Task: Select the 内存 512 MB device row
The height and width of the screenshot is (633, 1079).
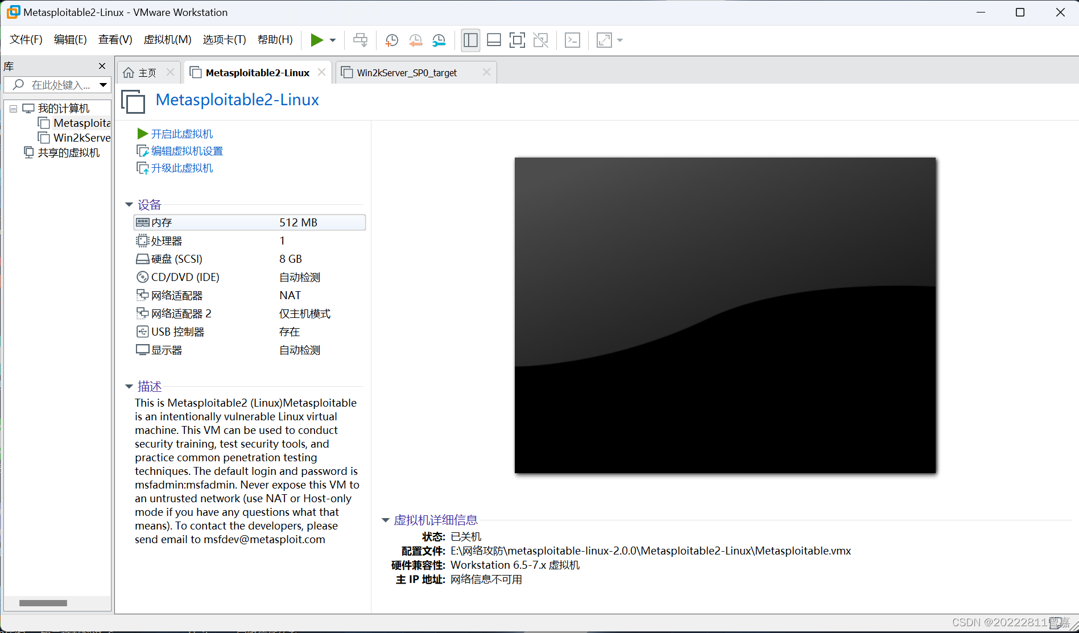Action: pyautogui.click(x=250, y=222)
